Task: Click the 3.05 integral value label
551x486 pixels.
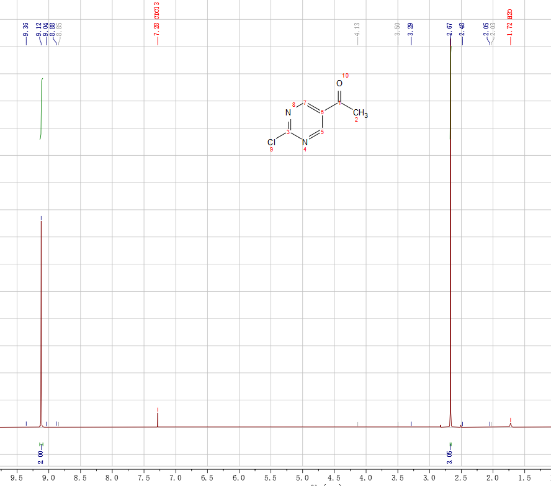Action: pyautogui.click(x=450, y=456)
